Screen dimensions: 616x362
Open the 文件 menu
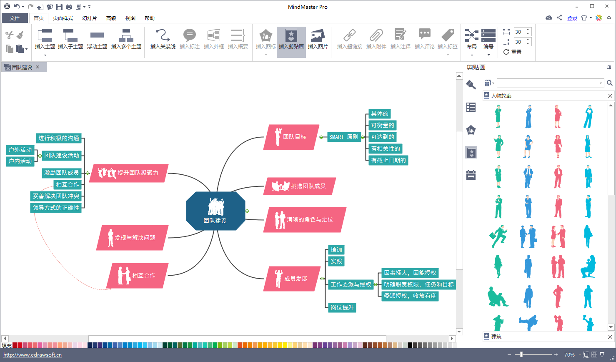coord(15,18)
